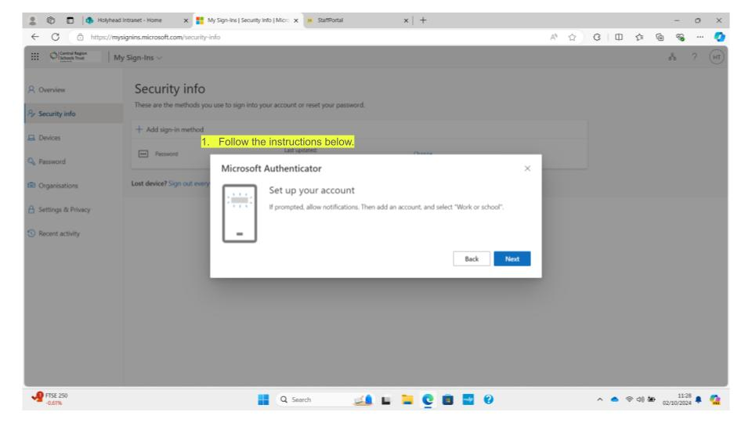Open Task View on the taskbar
This screenshot has height=423, width=752.
386,400
